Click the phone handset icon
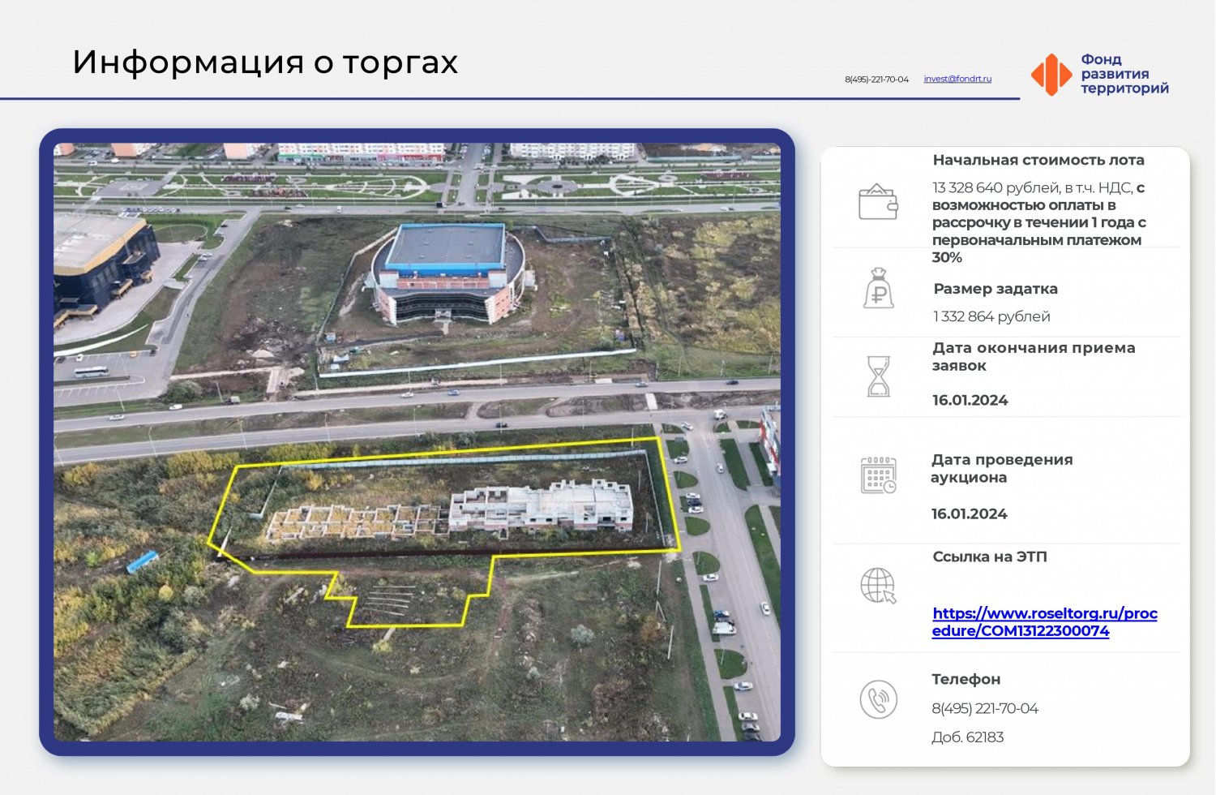The height and width of the screenshot is (795, 1216). point(879,699)
